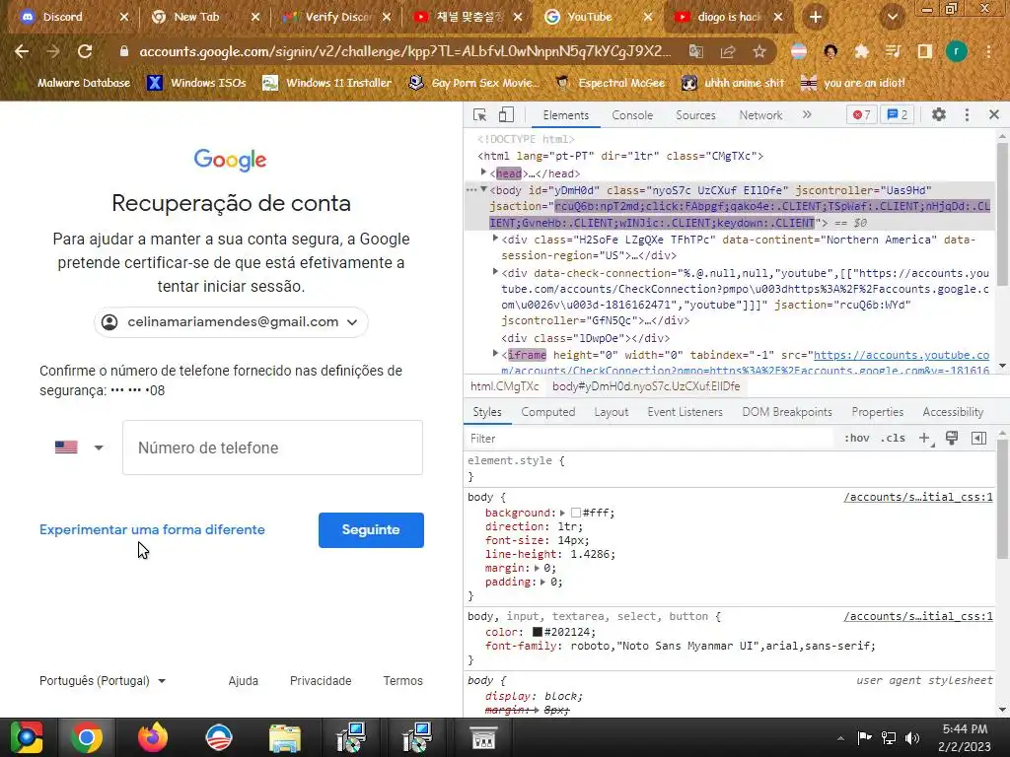Open Firefox from the taskbar
The image size is (1010, 757).
tap(153, 737)
